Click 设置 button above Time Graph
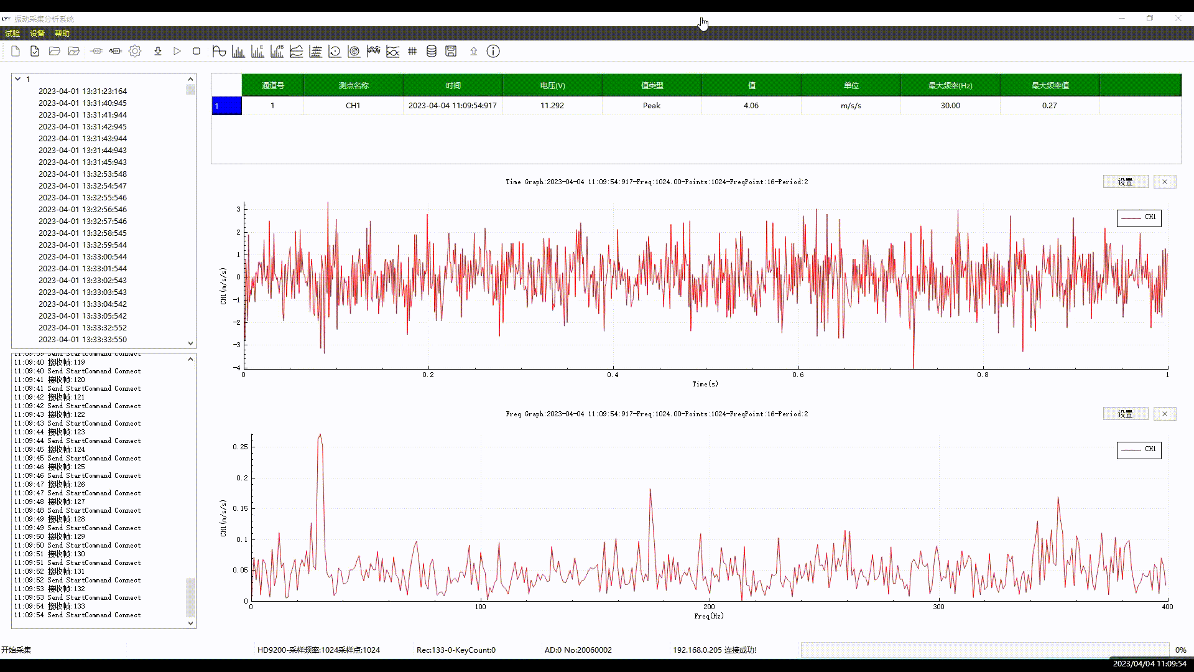This screenshot has height=672, width=1194. tap(1125, 182)
